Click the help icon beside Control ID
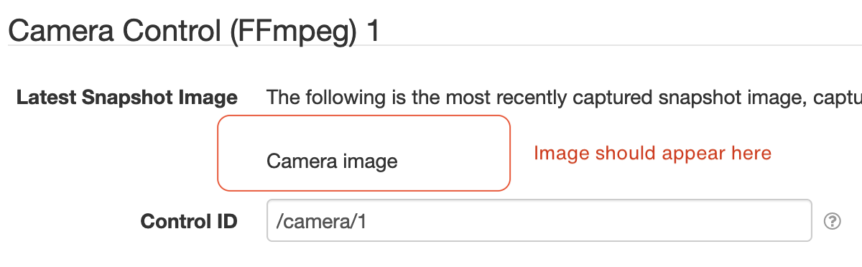Viewport: 862px width, 267px height. [x=832, y=221]
